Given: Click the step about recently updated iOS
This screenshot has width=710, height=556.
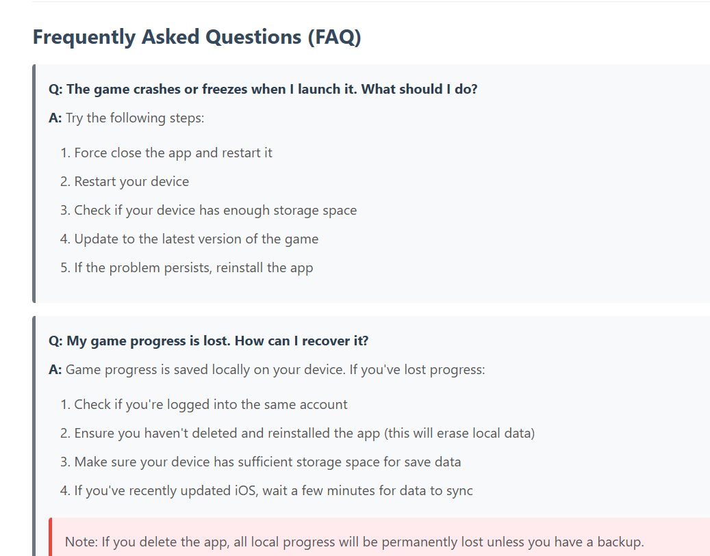Looking at the screenshot, I should coord(273,491).
